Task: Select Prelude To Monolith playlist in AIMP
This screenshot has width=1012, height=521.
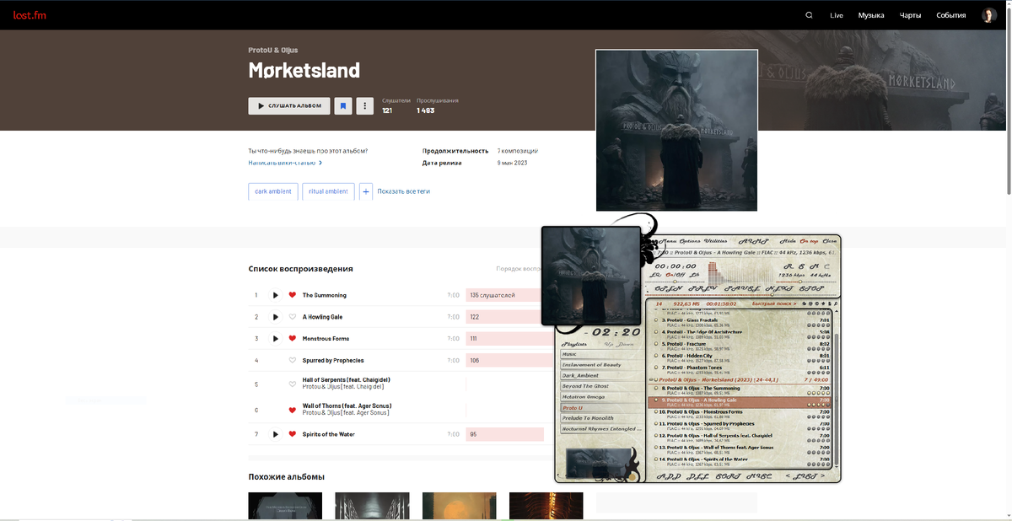Action: coord(602,418)
